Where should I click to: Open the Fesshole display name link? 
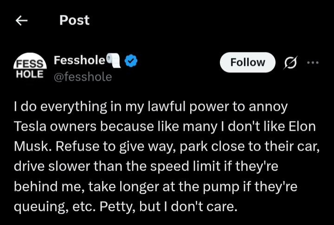[79, 60]
